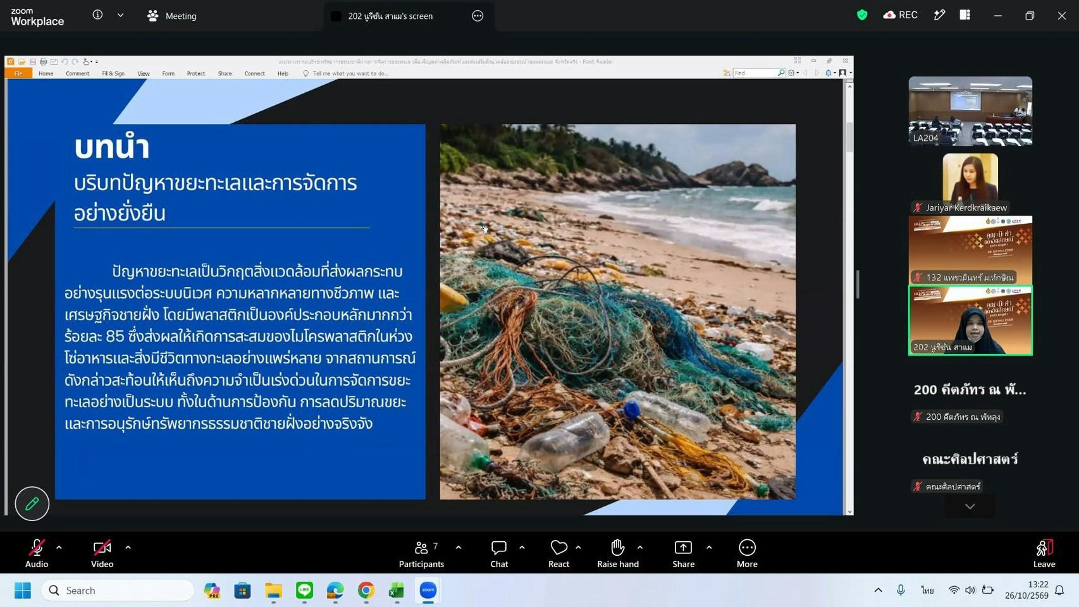
Task: Click the taskbar Search box
Action: point(118,591)
